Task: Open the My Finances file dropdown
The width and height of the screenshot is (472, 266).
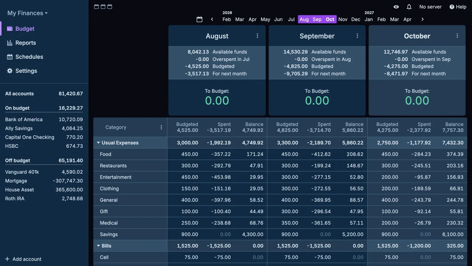Action: coord(28,13)
